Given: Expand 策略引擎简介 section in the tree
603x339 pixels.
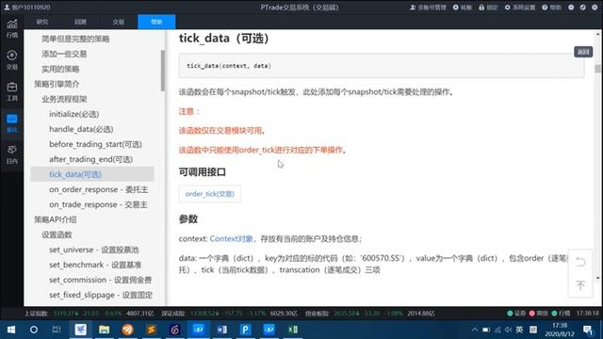Looking at the screenshot, I should coord(57,84).
